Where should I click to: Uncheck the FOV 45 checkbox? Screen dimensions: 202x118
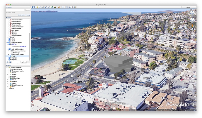(9, 60)
